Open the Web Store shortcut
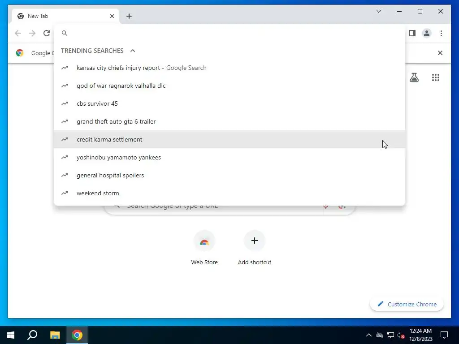Image resolution: width=459 pixels, height=344 pixels. click(x=204, y=248)
